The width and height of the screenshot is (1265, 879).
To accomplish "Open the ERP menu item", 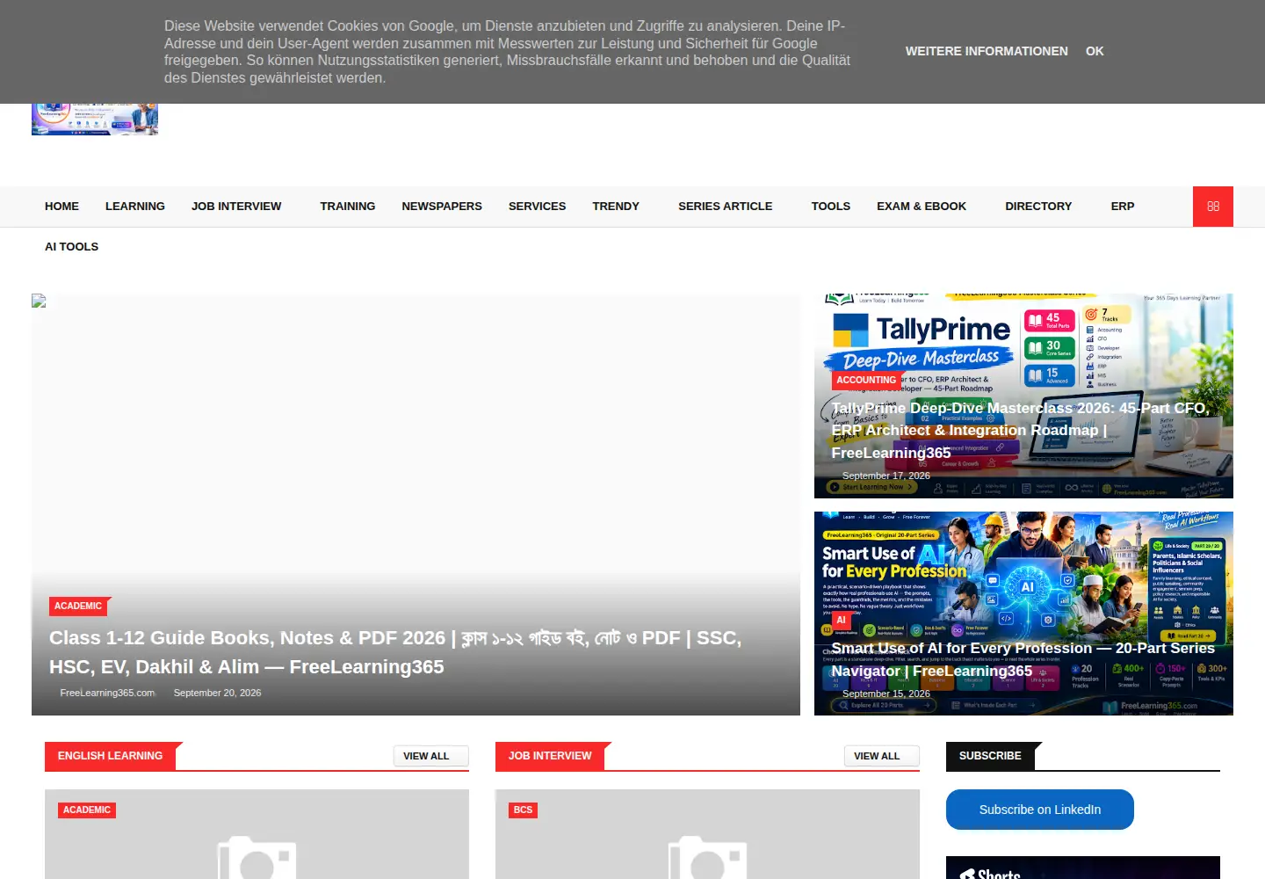I will (x=1122, y=207).
